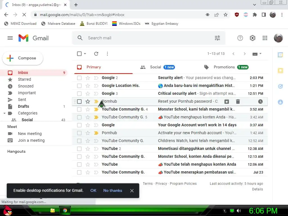Image resolution: width=288 pixels, height=216 pixels.
Task: Bookmark this page with the star icon
Action: click(x=226, y=15)
